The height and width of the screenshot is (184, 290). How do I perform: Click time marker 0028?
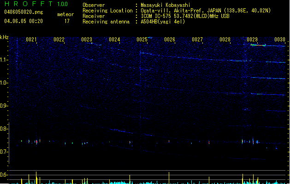(x=225, y=40)
